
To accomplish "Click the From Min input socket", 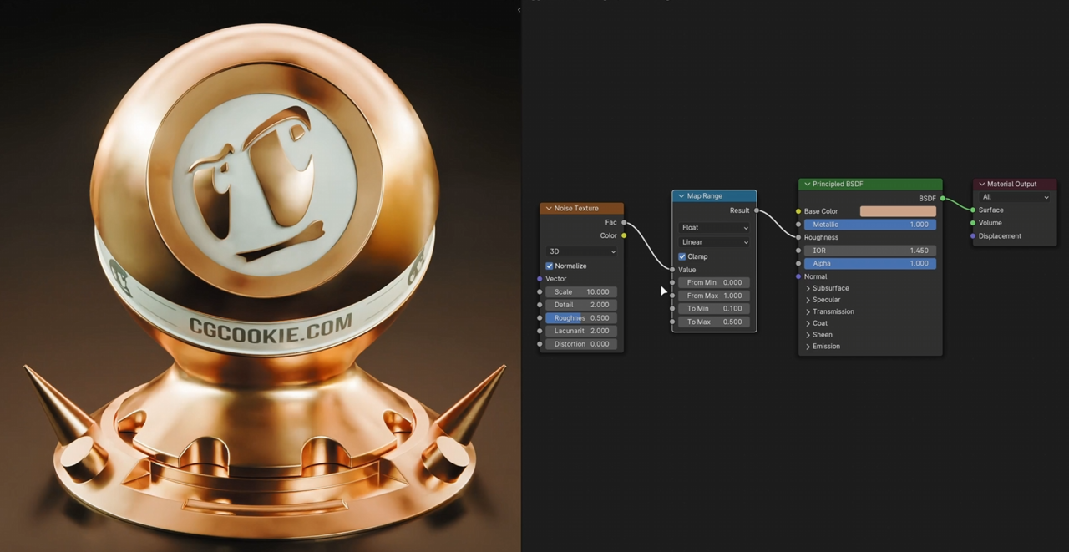I will click(x=672, y=282).
